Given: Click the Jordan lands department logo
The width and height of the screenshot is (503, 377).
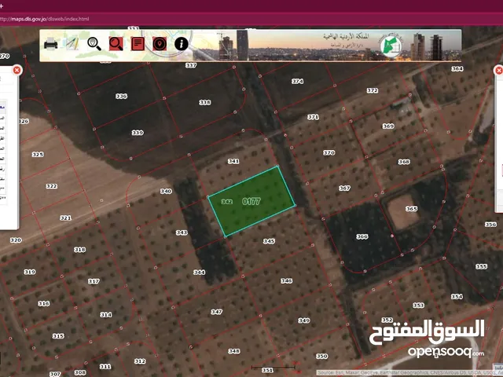Looking at the screenshot, I should point(391,46).
